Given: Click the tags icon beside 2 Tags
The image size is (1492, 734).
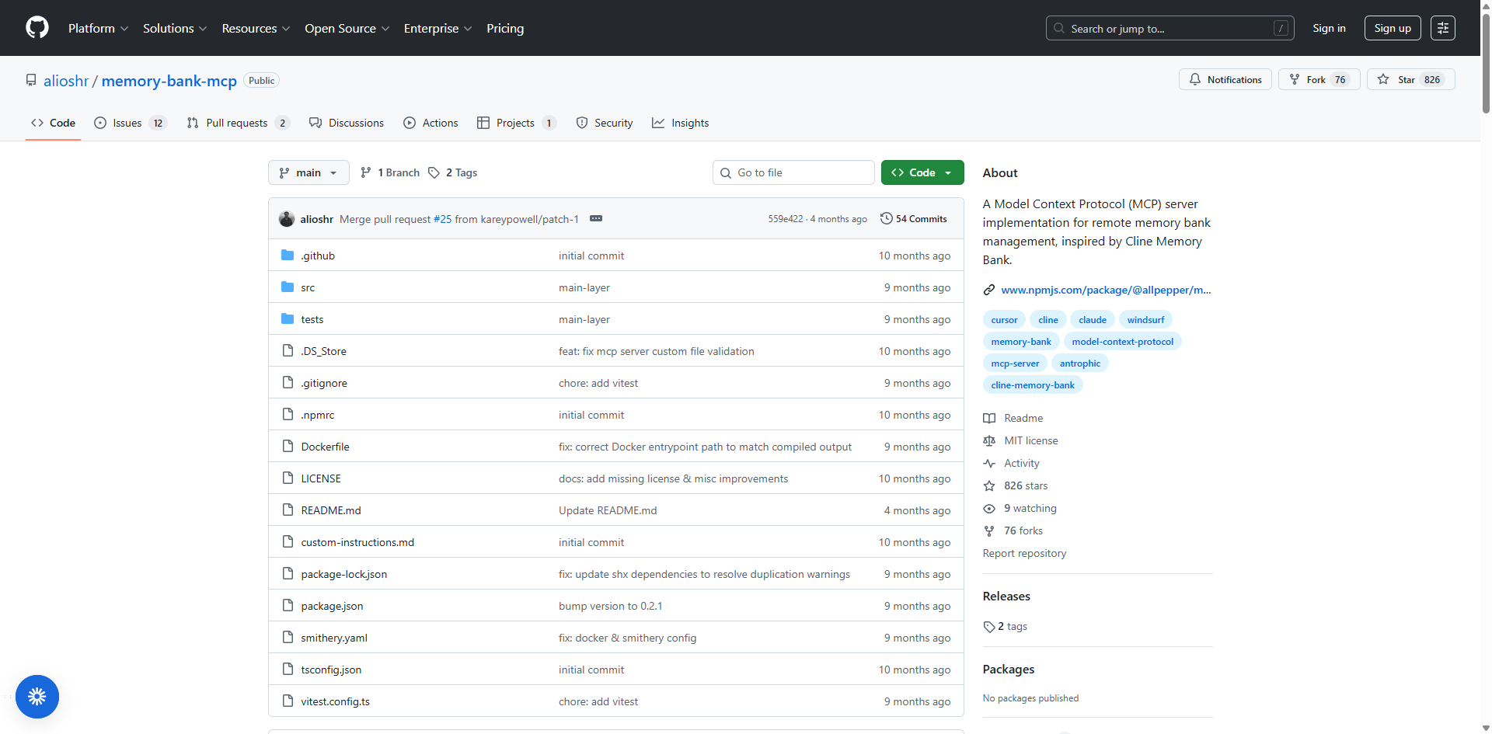Looking at the screenshot, I should (434, 172).
